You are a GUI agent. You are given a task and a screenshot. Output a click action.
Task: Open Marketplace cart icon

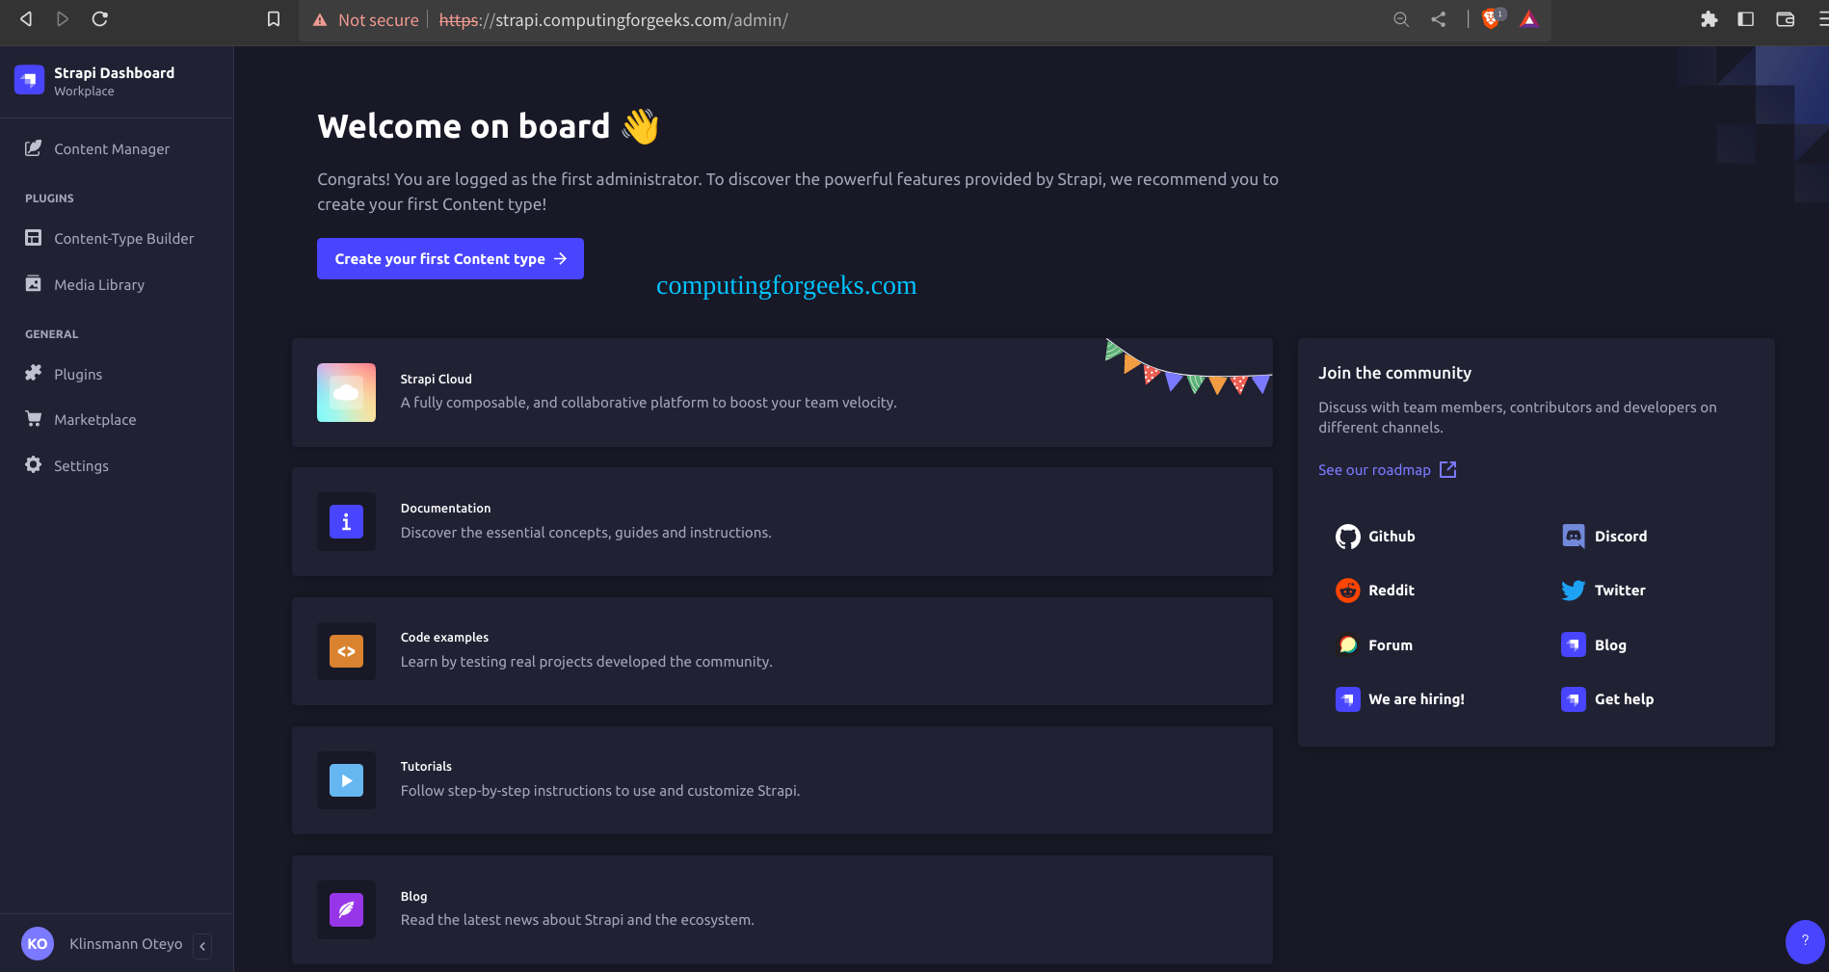pyautogui.click(x=34, y=419)
